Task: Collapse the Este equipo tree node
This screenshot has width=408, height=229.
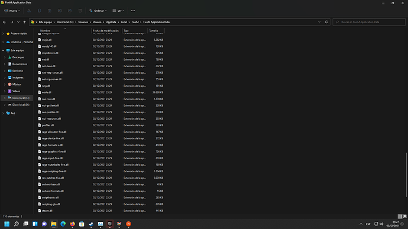Action: point(3,50)
